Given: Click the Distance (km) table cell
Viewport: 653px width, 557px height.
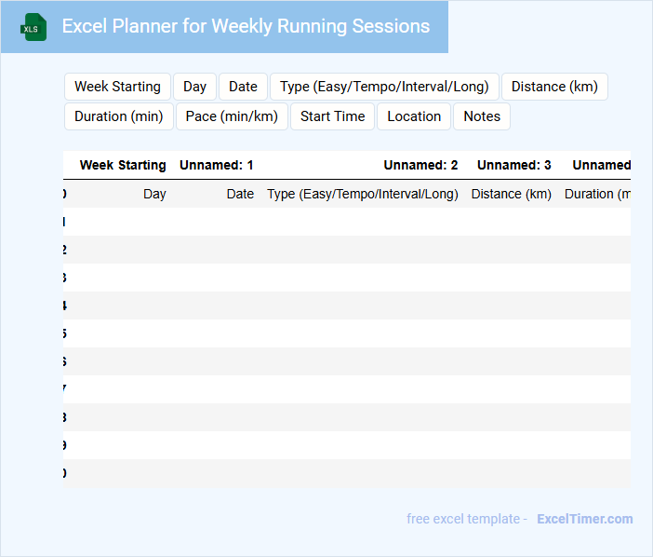Looking at the screenshot, I should click(x=512, y=194).
